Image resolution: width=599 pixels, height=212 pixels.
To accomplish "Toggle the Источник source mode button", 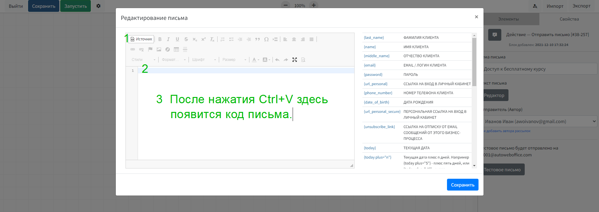I will click(141, 39).
